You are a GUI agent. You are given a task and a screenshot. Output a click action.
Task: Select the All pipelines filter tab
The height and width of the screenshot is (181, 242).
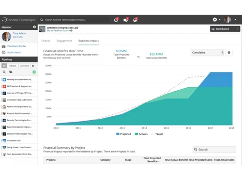click(4, 66)
